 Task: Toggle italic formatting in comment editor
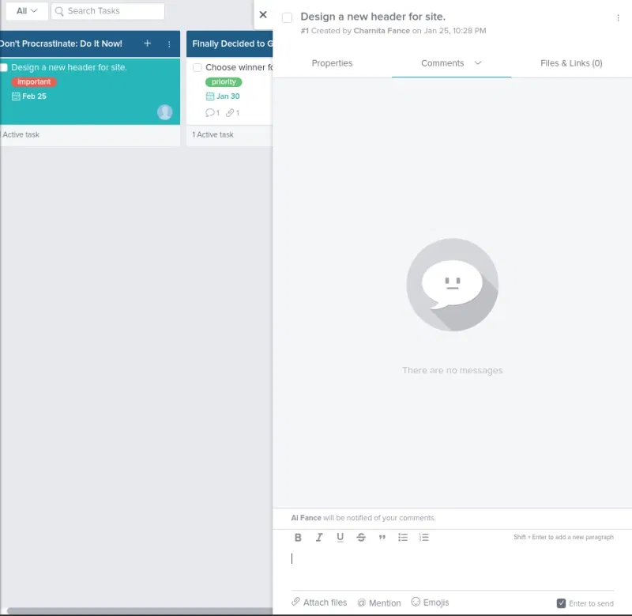click(x=319, y=538)
